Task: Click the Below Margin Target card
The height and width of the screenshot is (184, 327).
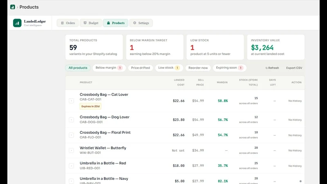Action: tap(155, 47)
